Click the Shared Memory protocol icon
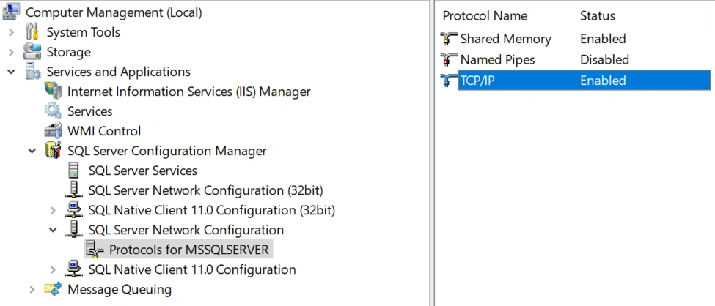Viewport: 715px width, 306px height. click(449, 39)
